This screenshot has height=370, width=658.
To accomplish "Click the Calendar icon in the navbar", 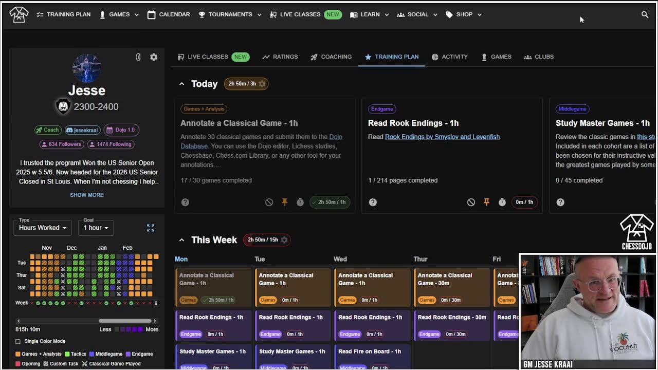I will coord(151,15).
